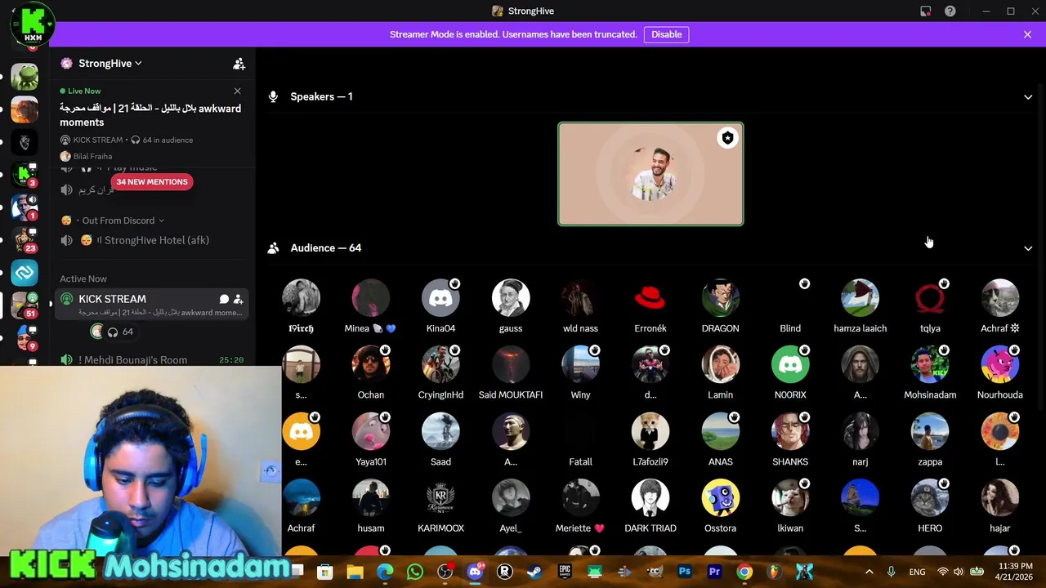The height and width of the screenshot is (588, 1046).
Task: Select the KICK STREAM stage channel
Action: click(x=152, y=305)
